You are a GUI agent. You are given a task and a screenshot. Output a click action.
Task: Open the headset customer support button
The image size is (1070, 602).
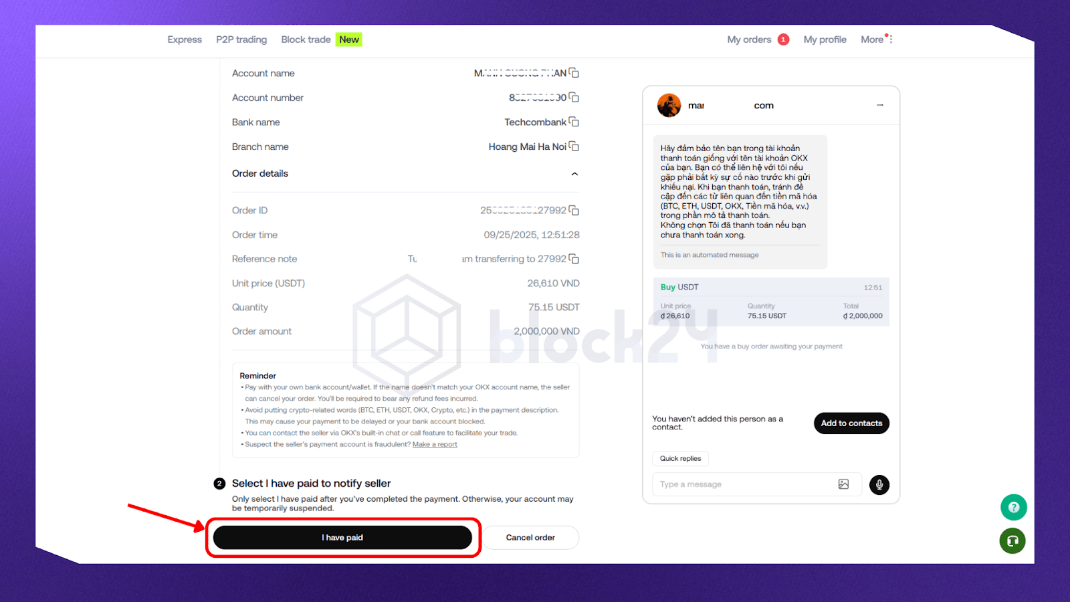coord(1012,540)
